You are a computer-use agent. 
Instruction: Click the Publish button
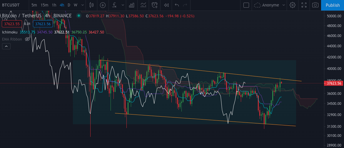332,5
